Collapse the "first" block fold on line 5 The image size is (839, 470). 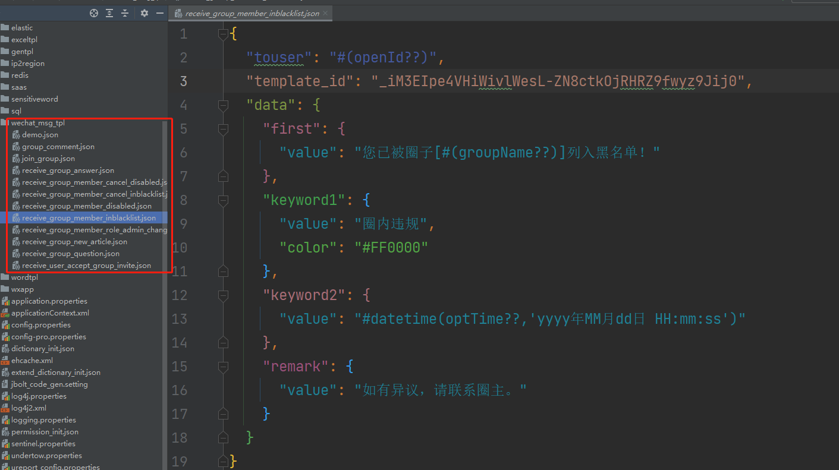point(223,129)
